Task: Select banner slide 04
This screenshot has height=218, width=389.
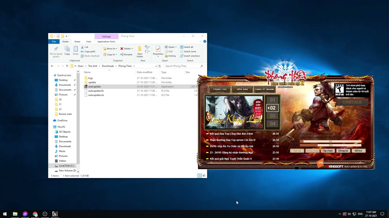Action: [273, 124]
